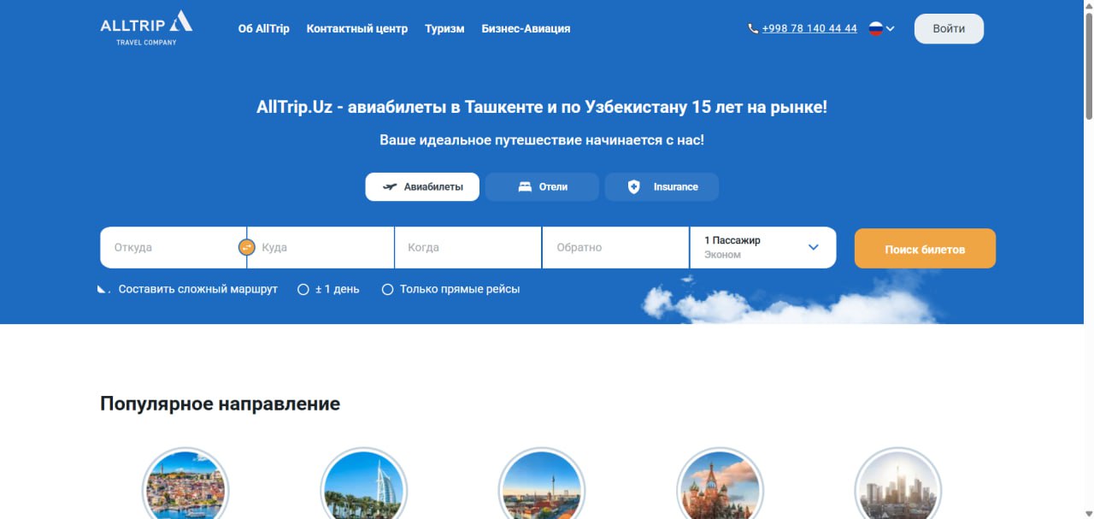Click the Куда destination field
Image resolution: width=1094 pixels, height=519 pixels.
tap(321, 247)
